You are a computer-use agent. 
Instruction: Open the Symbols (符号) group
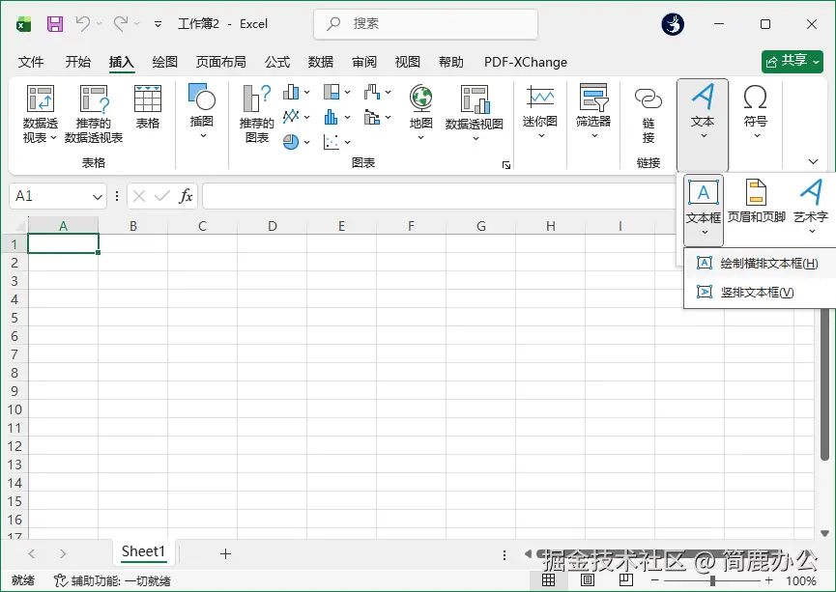tap(756, 111)
